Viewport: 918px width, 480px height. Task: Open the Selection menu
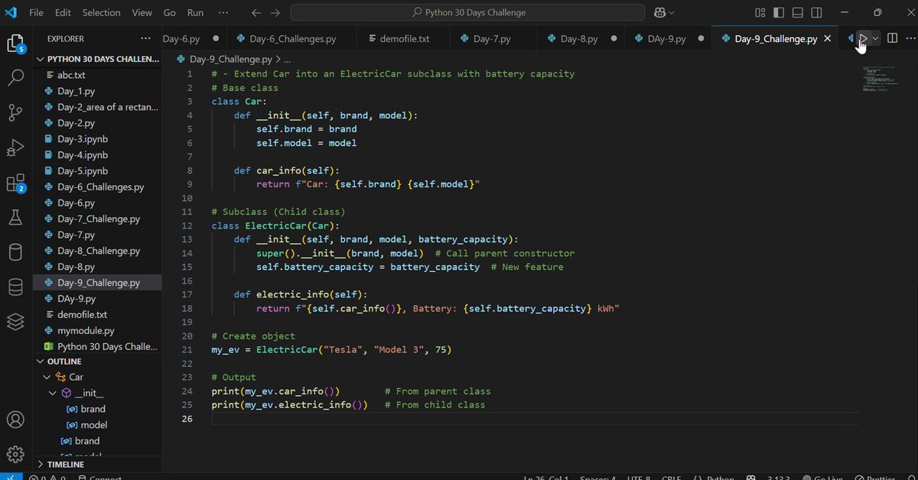(101, 13)
